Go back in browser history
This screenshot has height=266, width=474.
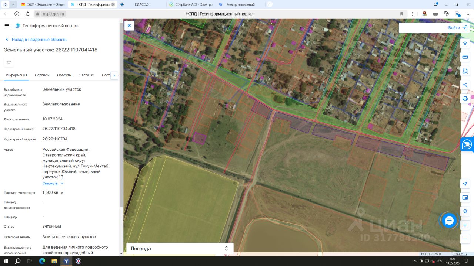[x=6, y=14]
